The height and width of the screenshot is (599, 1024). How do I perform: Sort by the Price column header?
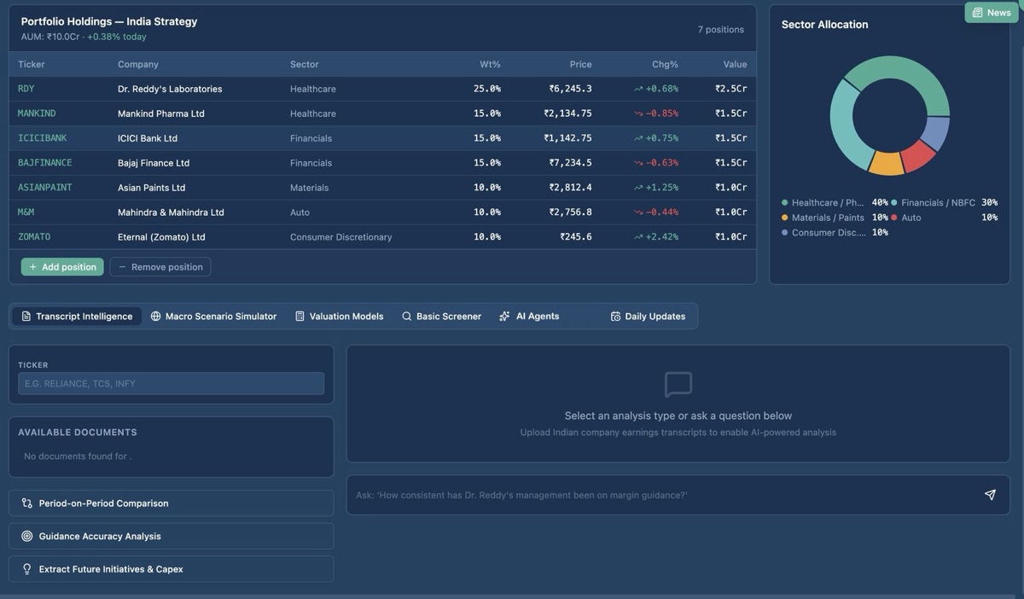coord(581,65)
